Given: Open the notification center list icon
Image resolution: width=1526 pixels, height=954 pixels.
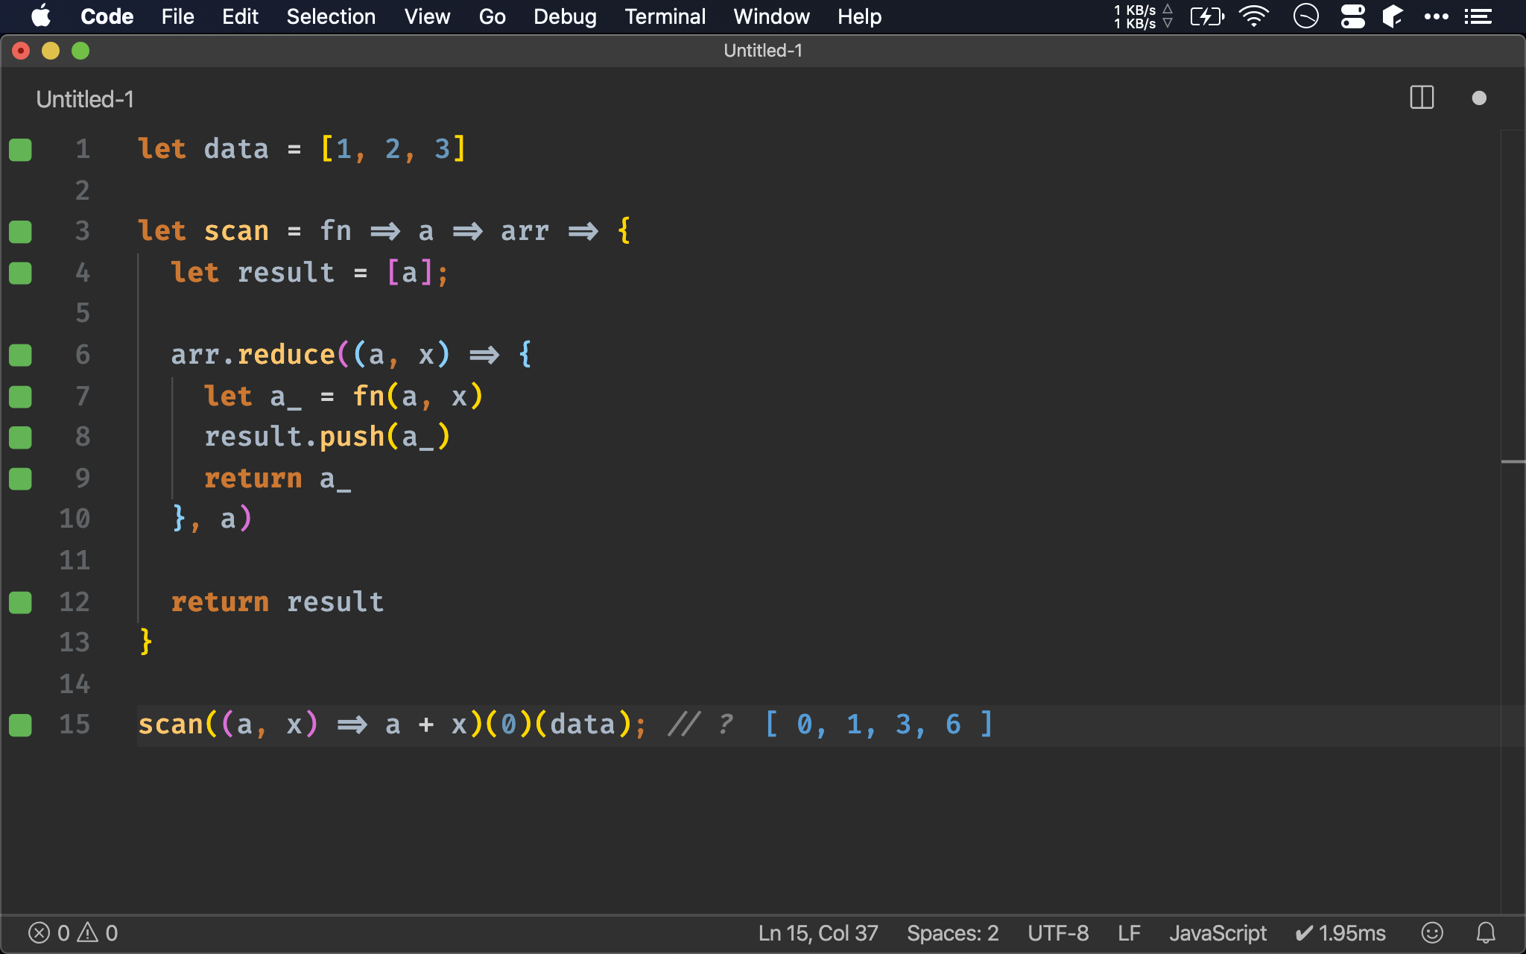Looking at the screenshot, I should coord(1478,16).
